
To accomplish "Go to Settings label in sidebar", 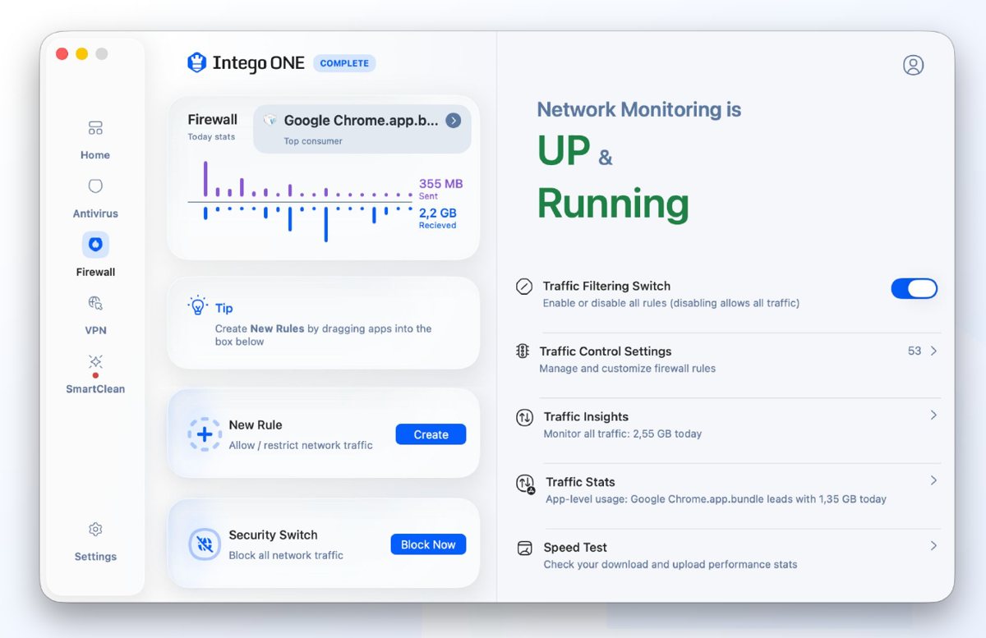I will tap(95, 557).
